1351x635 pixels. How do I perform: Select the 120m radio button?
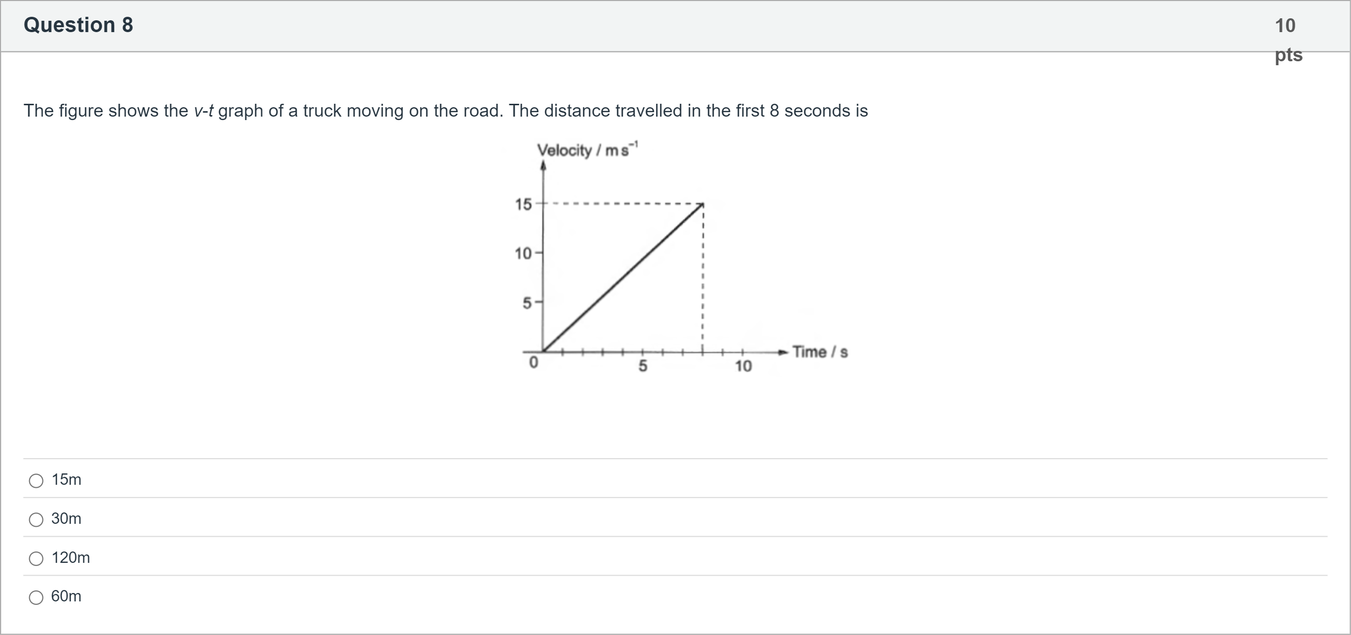coord(36,558)
